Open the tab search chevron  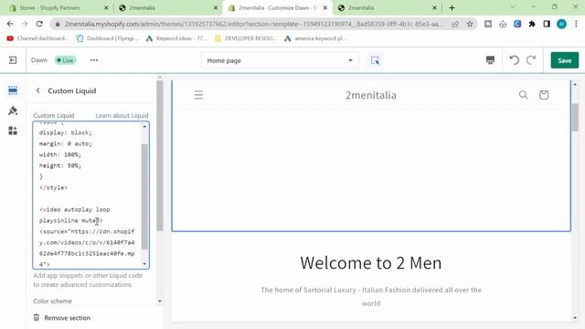(x=513, y=7)
